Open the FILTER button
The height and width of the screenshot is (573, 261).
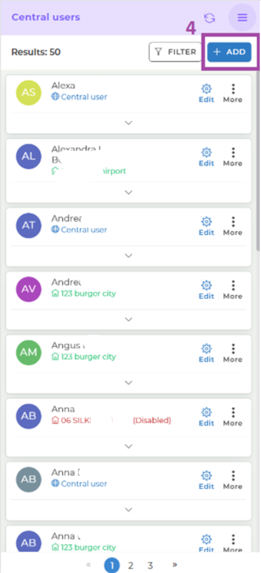coord(175,52)
